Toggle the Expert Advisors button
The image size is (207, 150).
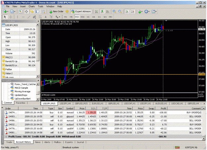point(81,12)
